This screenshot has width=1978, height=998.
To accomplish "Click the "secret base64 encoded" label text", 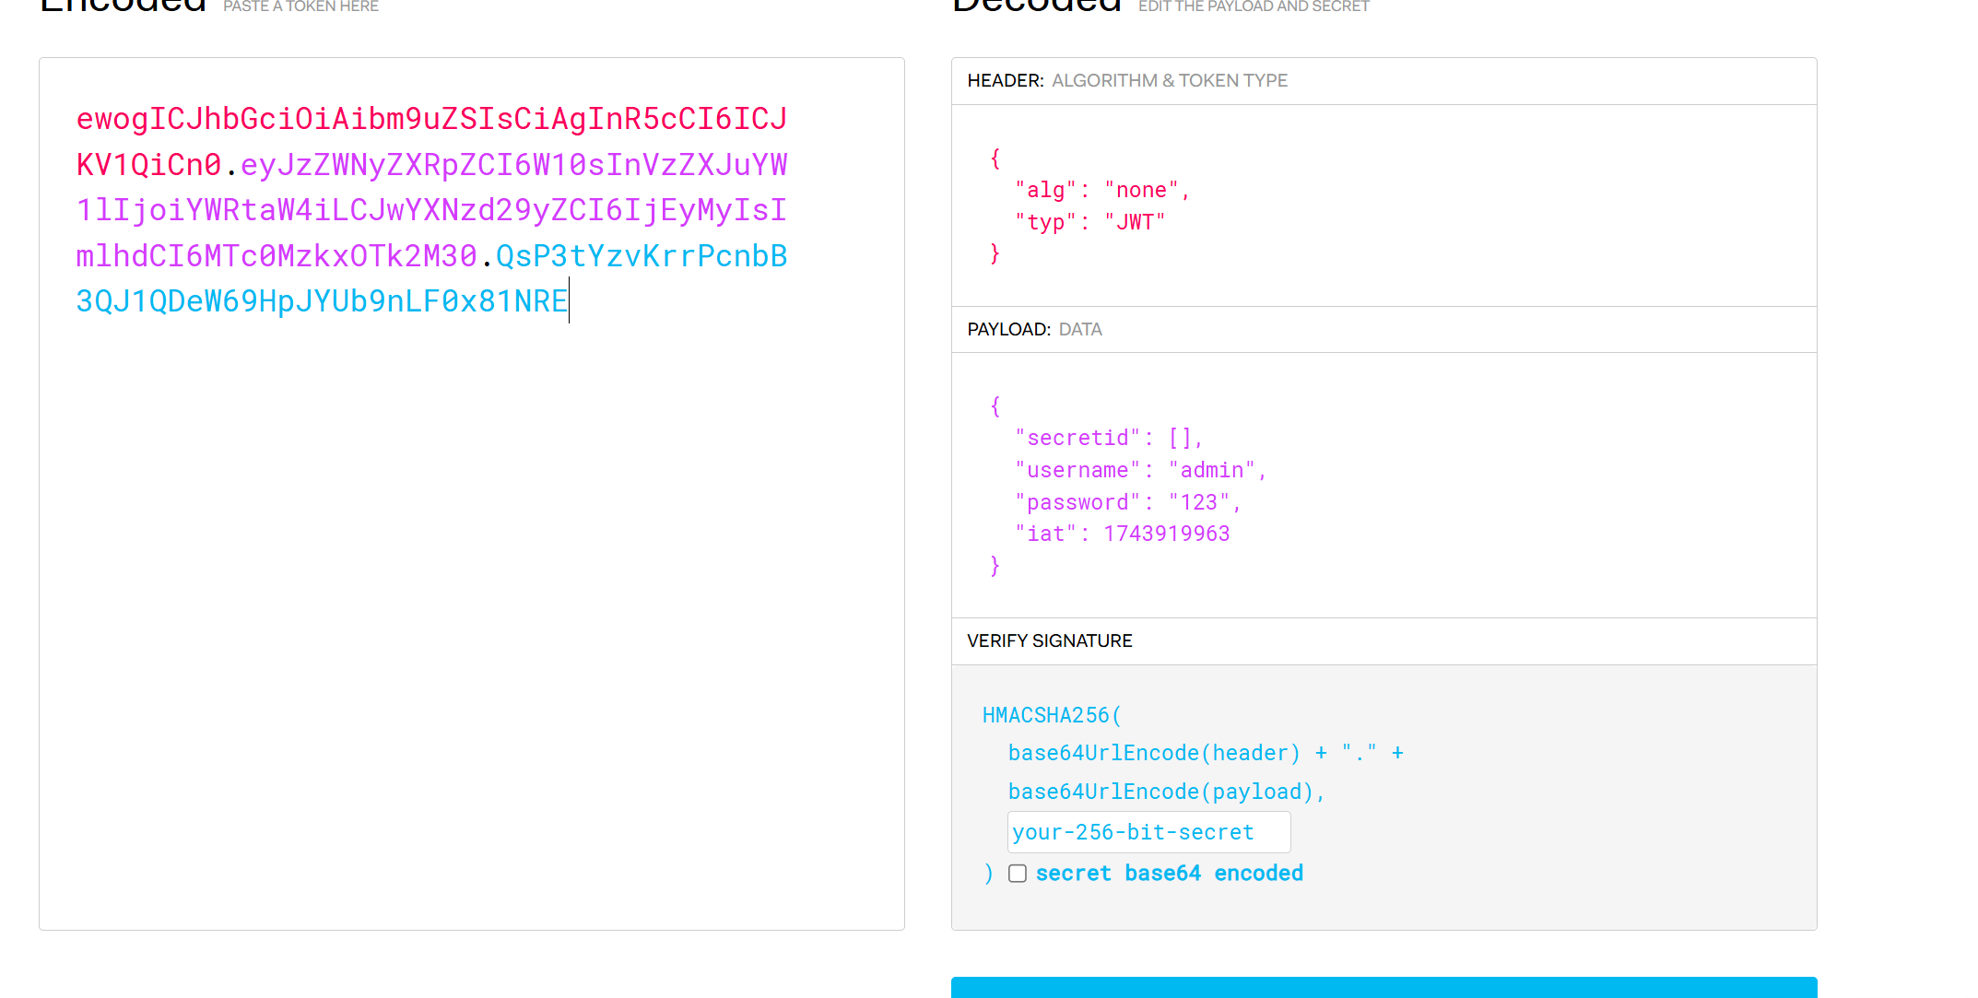I will coord(1169,874).
